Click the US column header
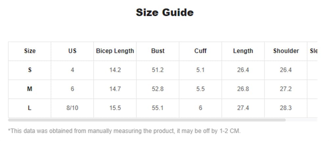 pos(72,51)
